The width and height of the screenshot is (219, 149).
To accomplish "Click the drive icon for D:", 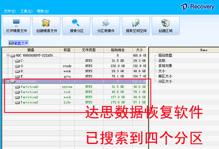I will click(17, 71).
